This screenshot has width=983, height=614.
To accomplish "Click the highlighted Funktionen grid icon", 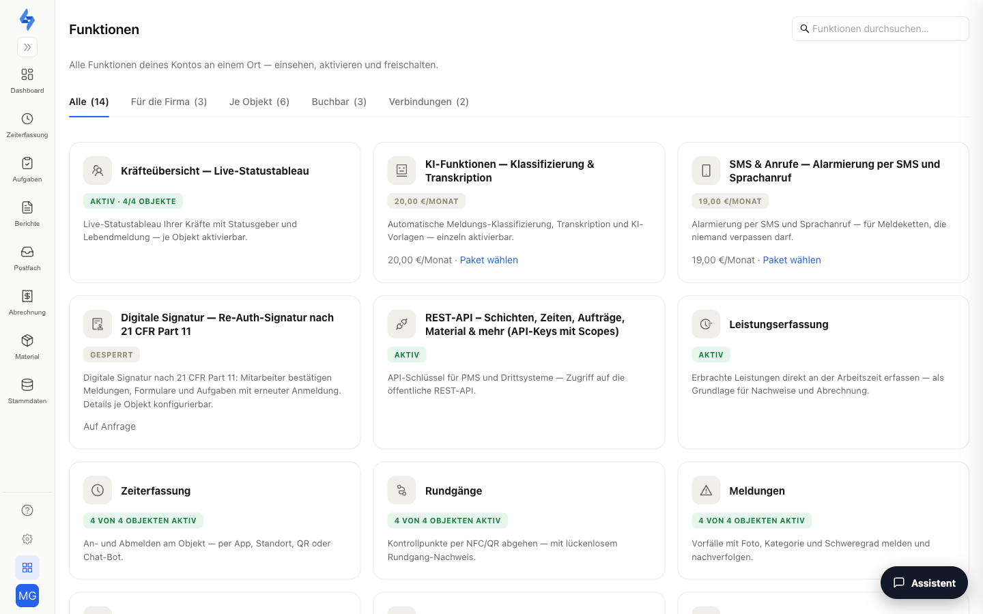I will (27, 568).
